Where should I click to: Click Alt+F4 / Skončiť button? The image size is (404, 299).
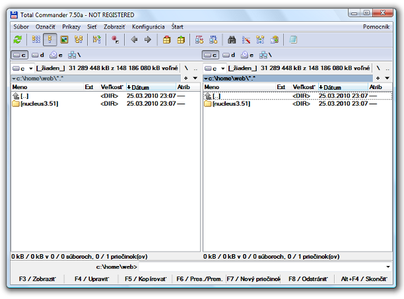click(x=364, y=279)
